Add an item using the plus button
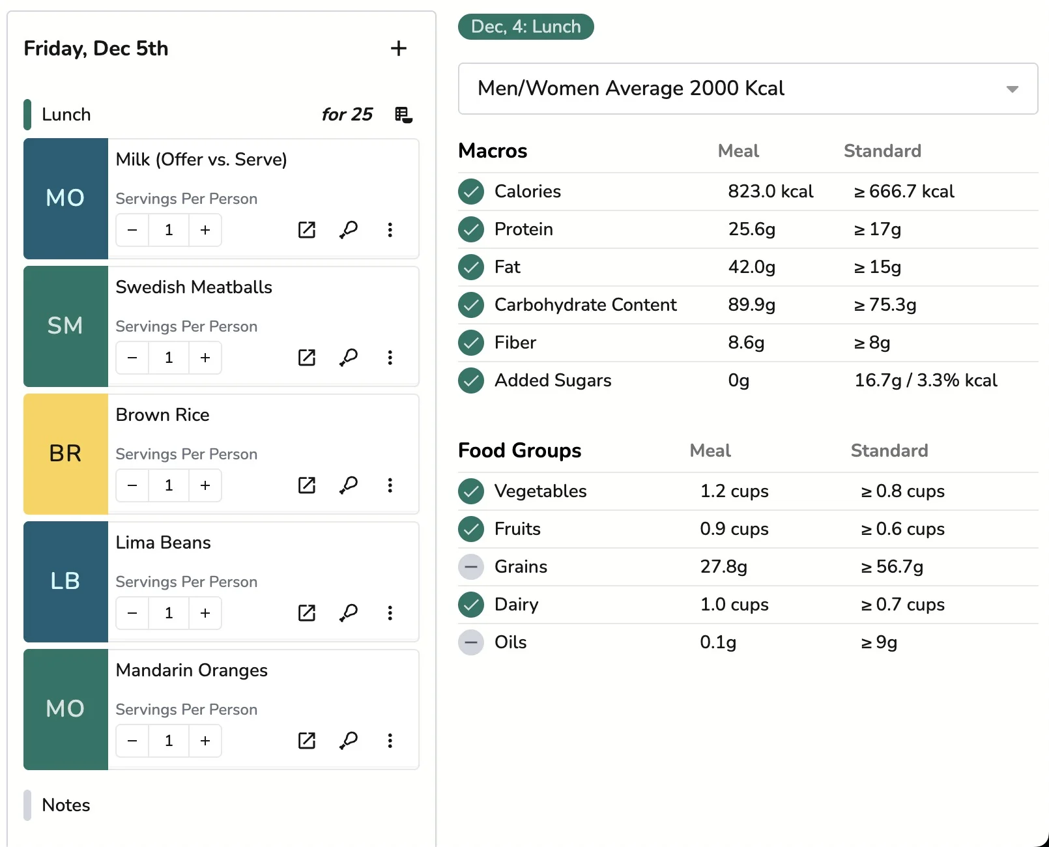Image resolution: width=1049 pixels, height=847 pixels. 399,48
